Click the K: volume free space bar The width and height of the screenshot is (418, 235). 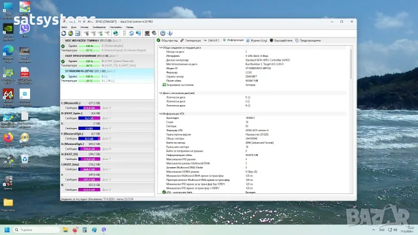(x=89, y=190)
